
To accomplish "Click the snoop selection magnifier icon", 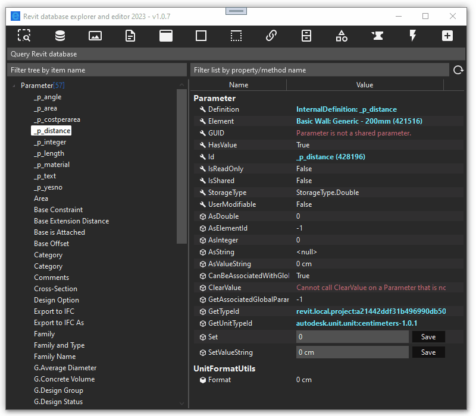I will click(24, 36).
